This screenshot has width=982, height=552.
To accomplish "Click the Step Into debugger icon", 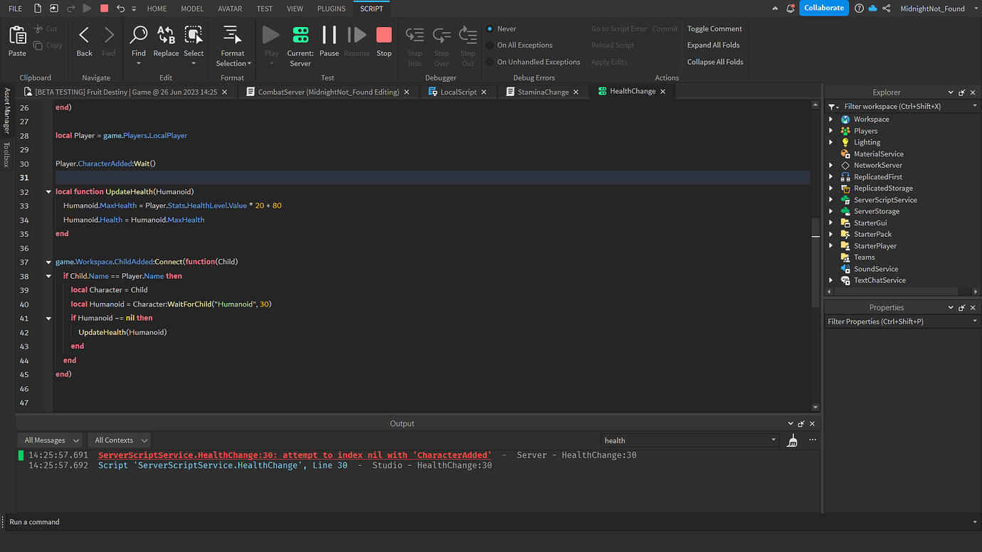I will pos(414,33).
